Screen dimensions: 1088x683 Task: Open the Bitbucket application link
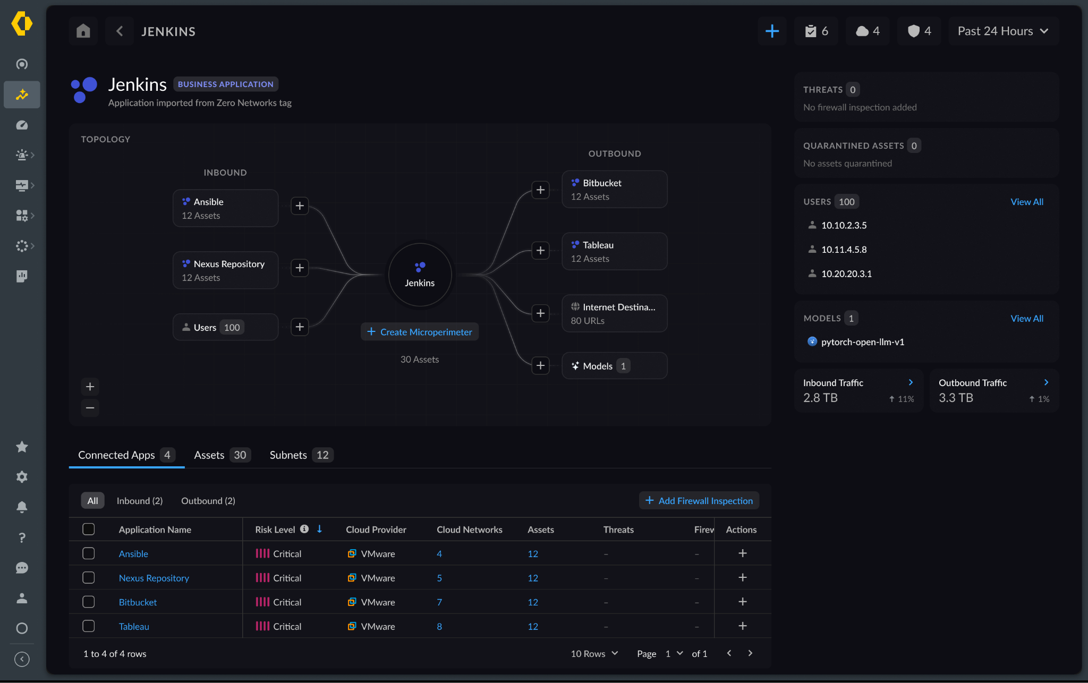(138, 602)
